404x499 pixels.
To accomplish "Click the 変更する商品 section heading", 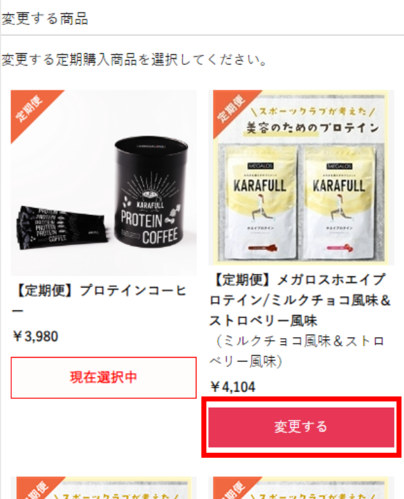I will 45,19.
